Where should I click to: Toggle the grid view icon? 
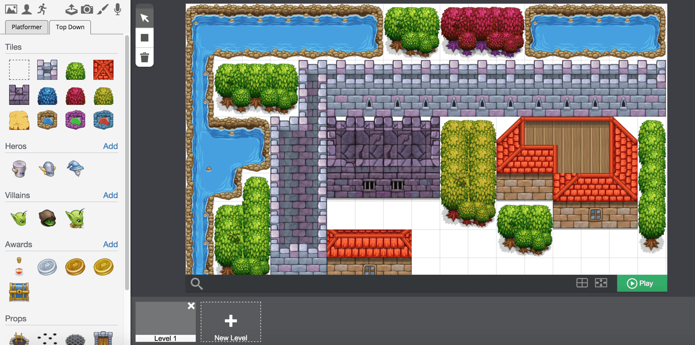click(x=582, y=283)
